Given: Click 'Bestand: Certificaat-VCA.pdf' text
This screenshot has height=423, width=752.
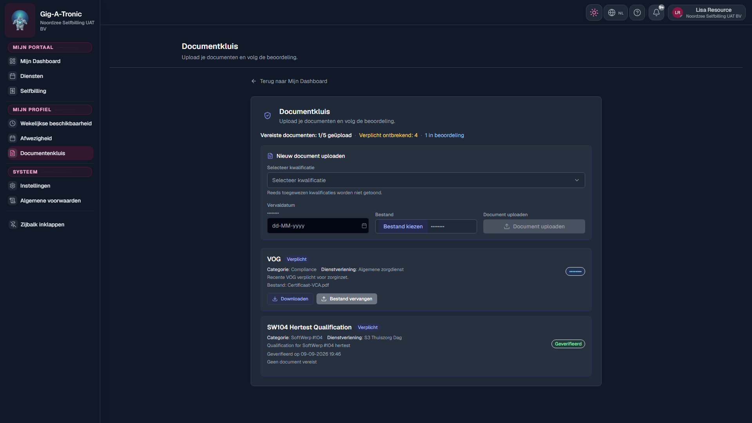Looking at the screenshot, I should click(298, 285).
